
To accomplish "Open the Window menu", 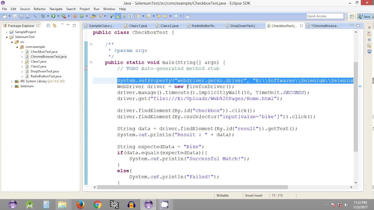I will click(x=109, y=9).
